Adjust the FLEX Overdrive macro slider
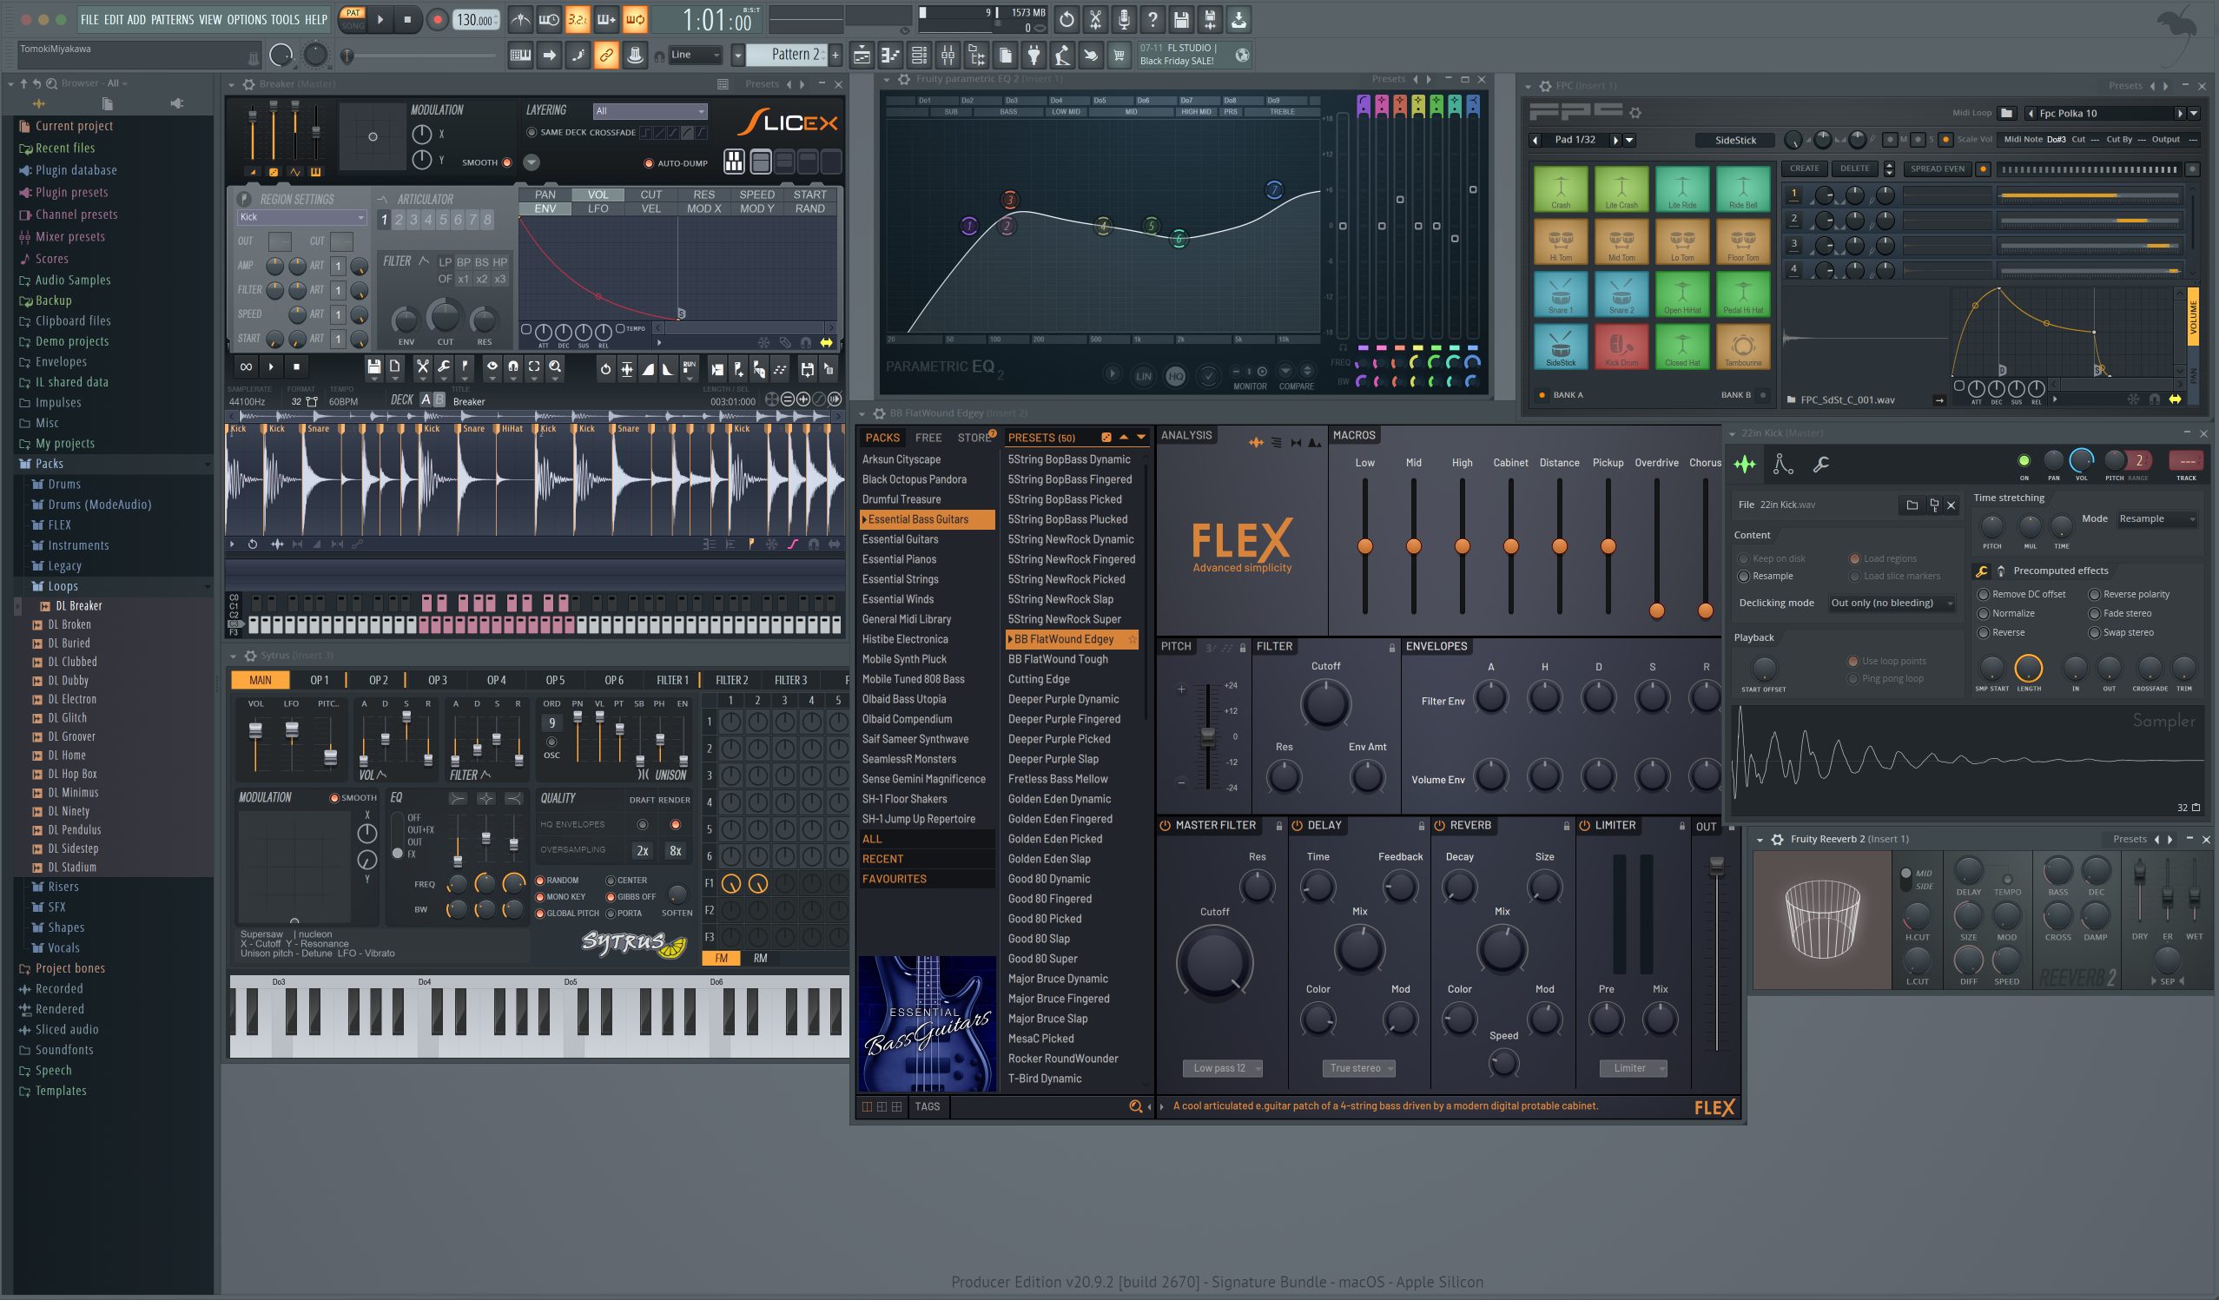 (1656, 610)
